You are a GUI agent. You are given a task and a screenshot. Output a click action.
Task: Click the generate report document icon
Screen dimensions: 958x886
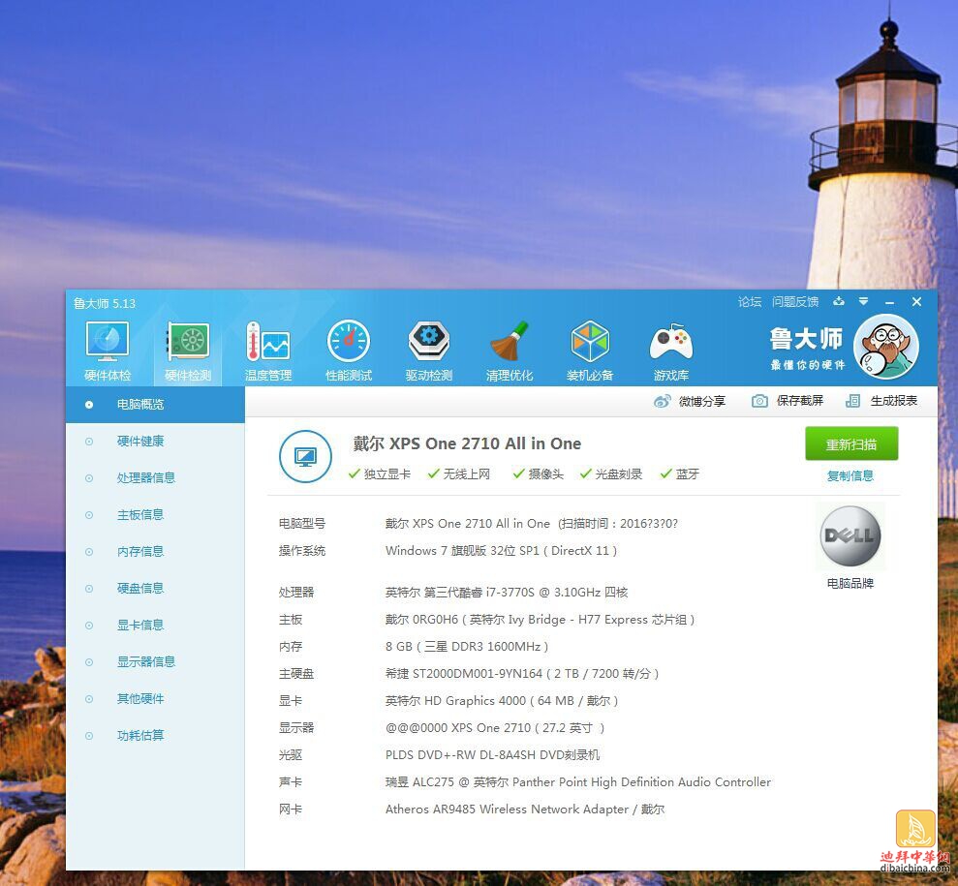coord(853,401)
